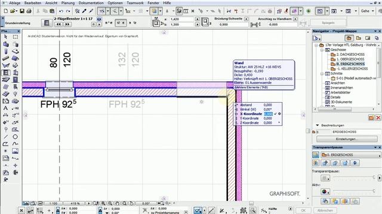The image size is (382, 214).
Task: Collapse the Geschosse tree node
Action: [x=322, y=50]
